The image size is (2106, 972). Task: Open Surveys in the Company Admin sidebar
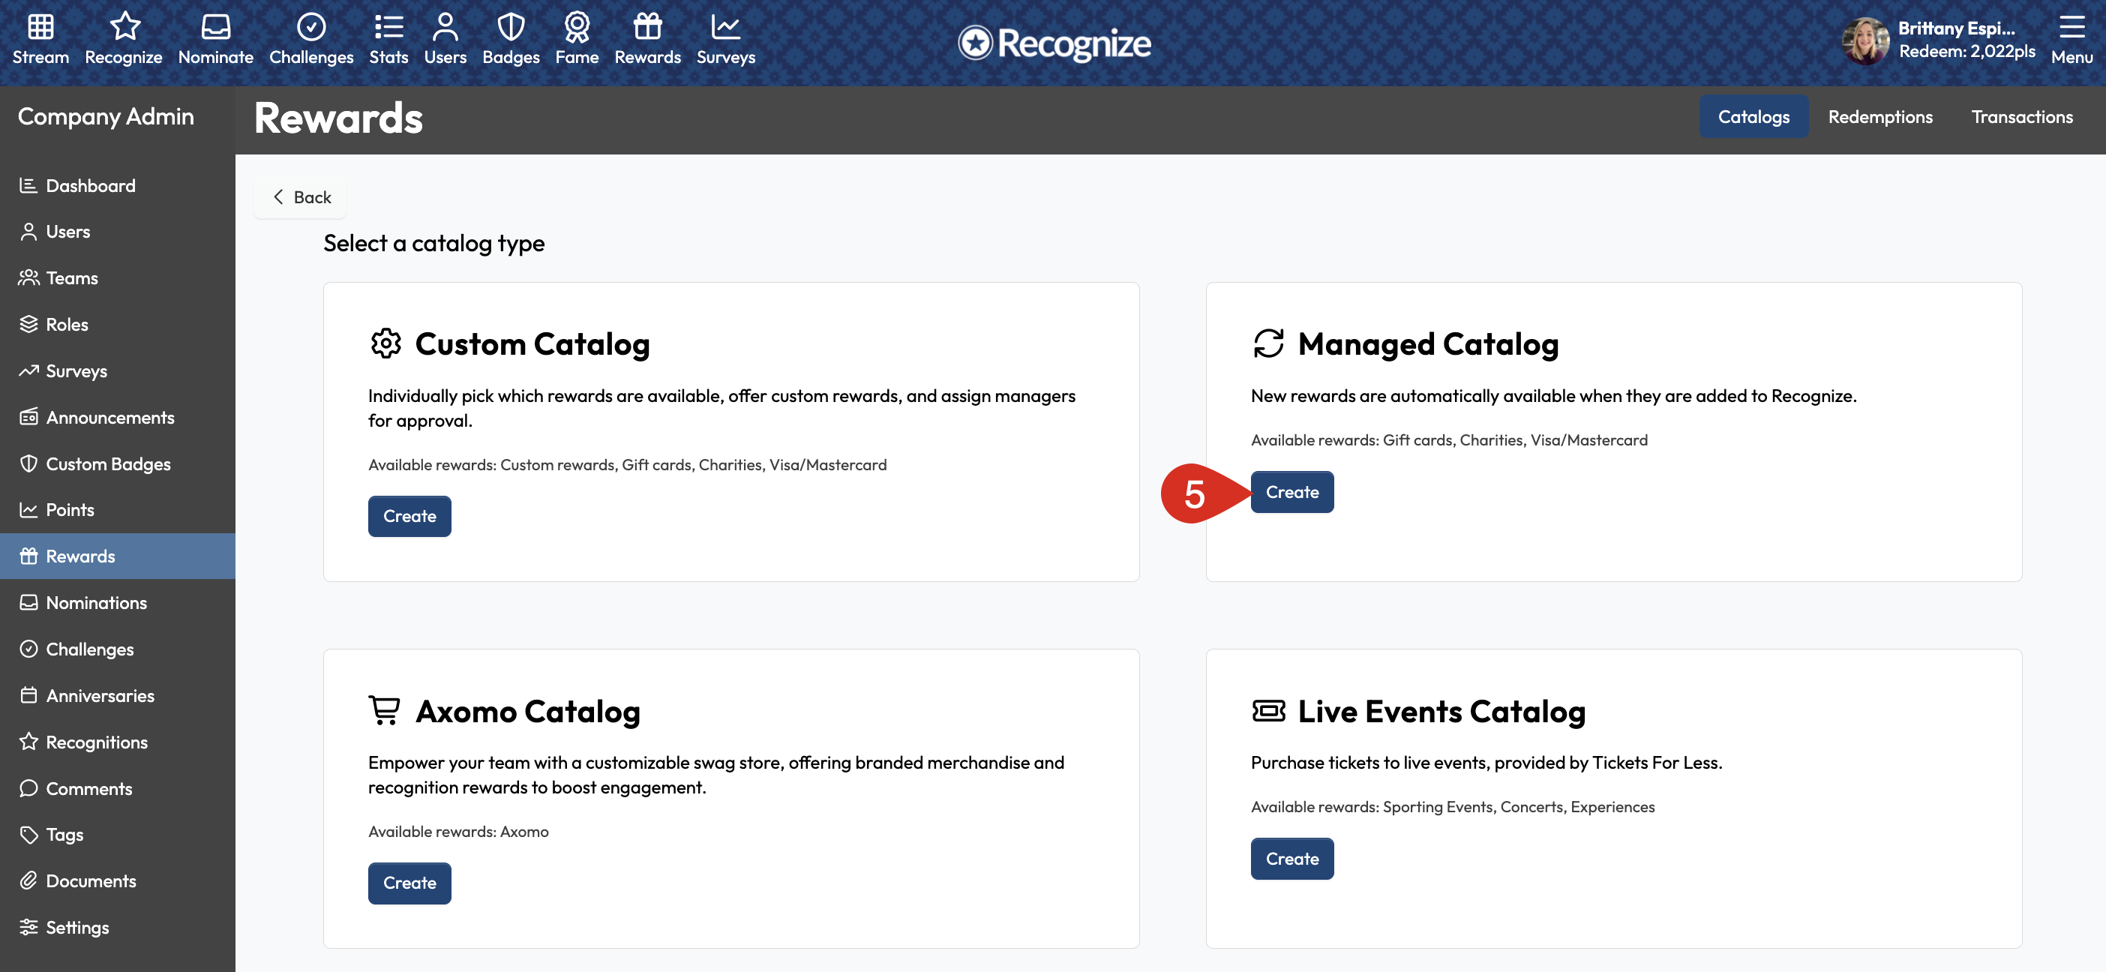point(118,371)
